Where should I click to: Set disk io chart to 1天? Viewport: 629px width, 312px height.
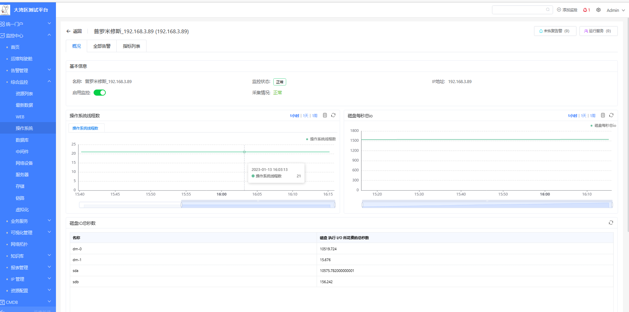coord(584,116)
